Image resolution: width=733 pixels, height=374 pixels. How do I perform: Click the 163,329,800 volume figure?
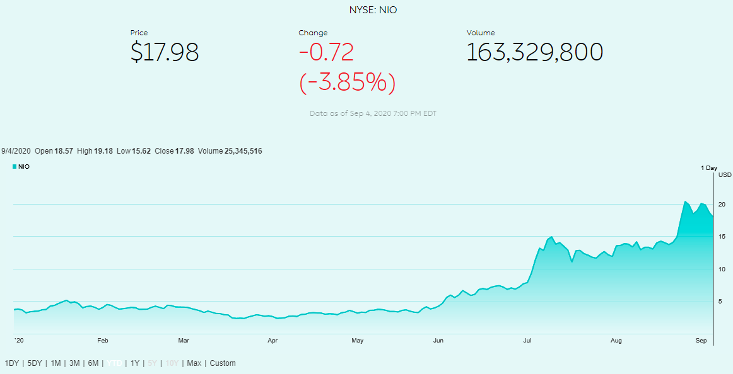535,52
